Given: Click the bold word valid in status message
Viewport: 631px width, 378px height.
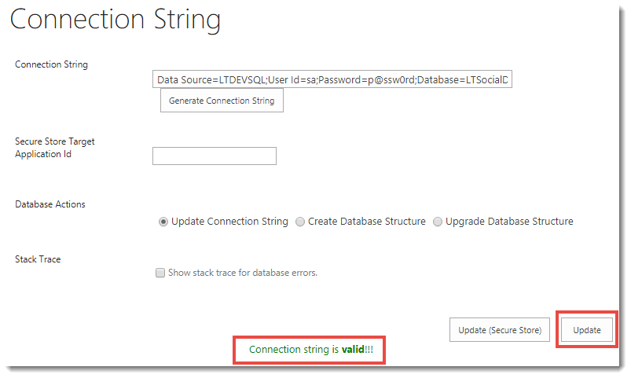Looking at the screenshot, I should coord(352,349).
